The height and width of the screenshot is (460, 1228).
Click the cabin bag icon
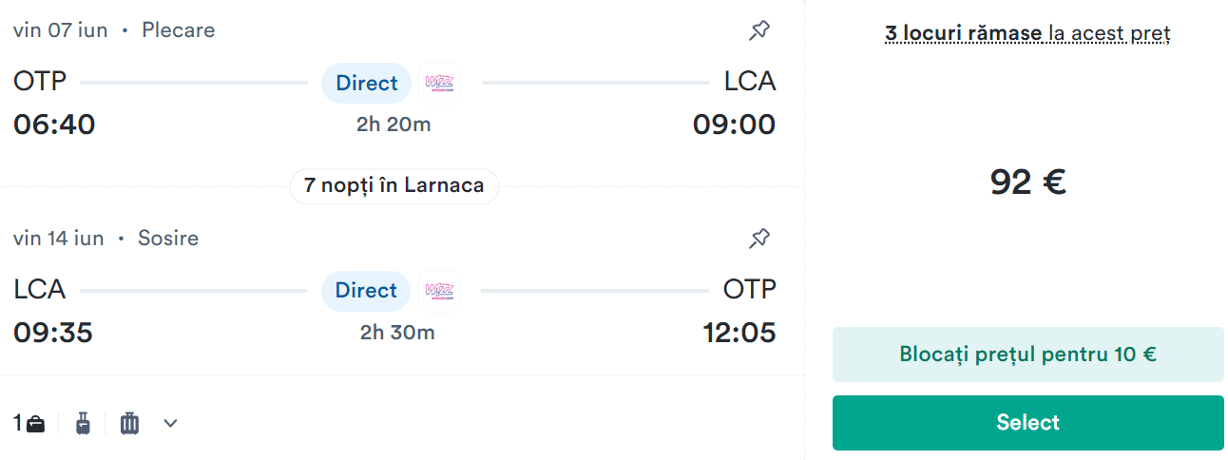tap(84, 423)
